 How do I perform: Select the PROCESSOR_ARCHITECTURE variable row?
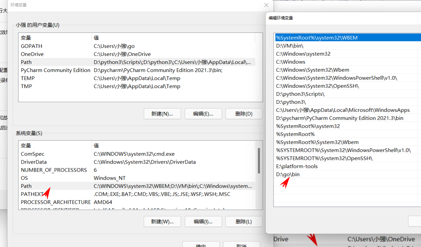click(137, 202)
